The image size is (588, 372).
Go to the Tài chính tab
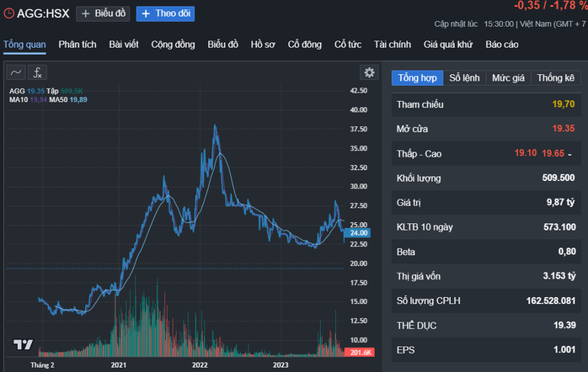tap(392, 44)
